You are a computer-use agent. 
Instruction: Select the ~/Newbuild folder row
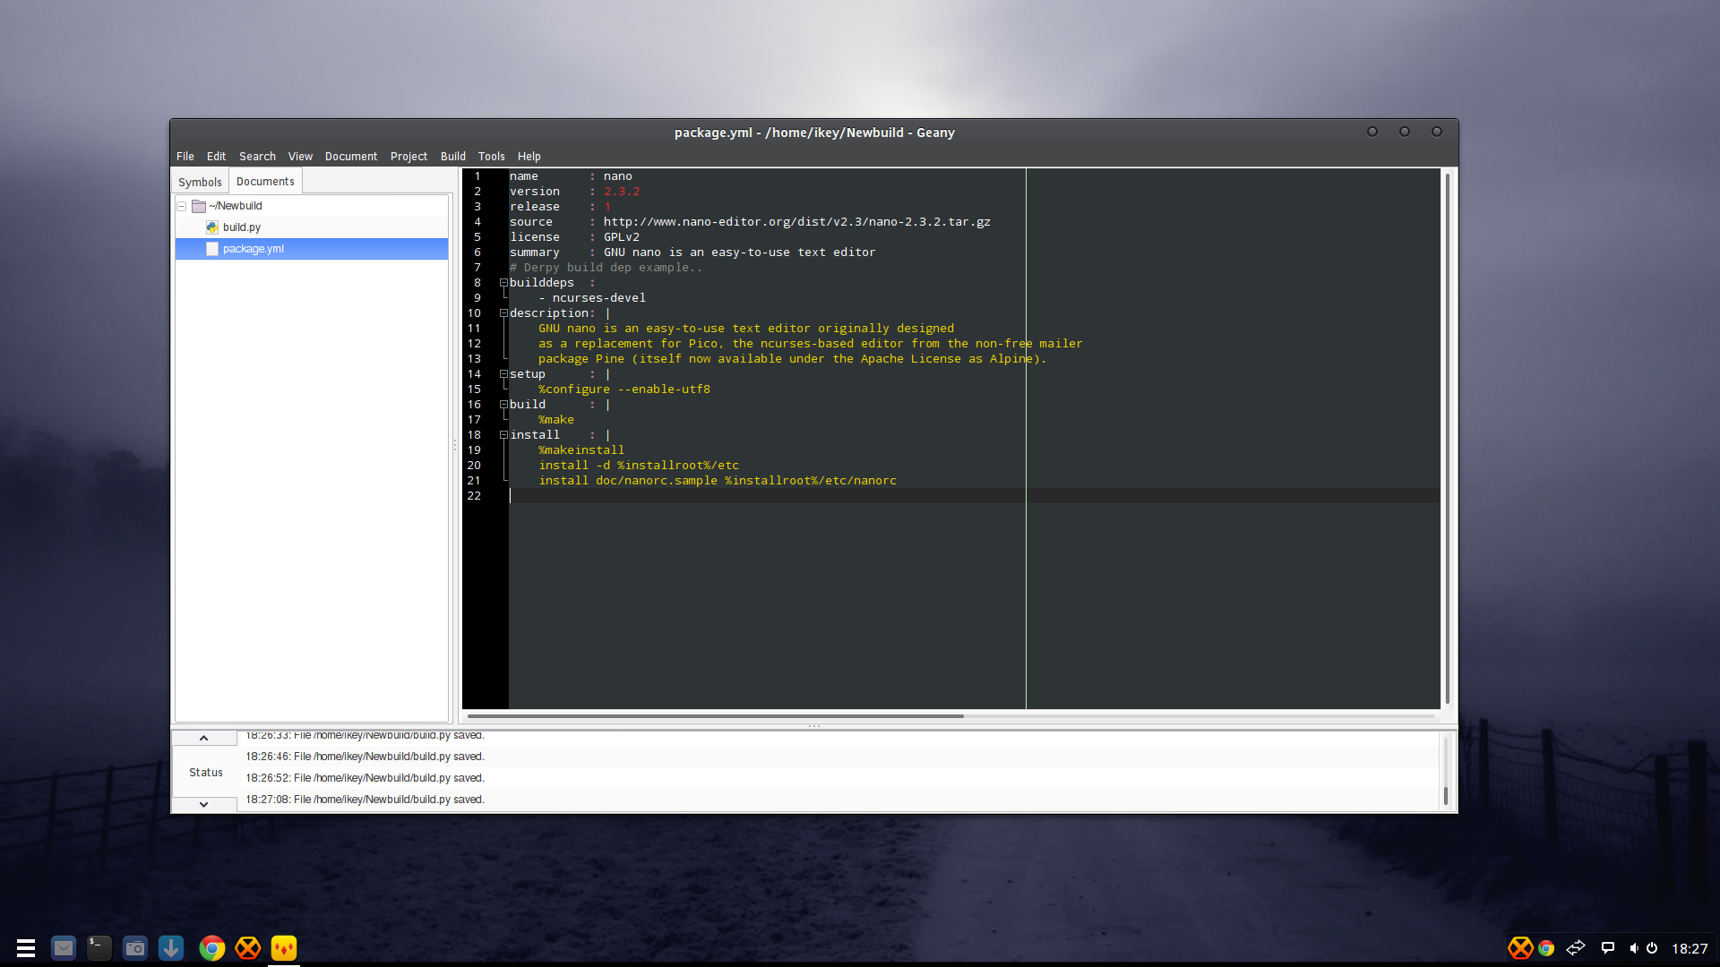[x=312, y=206]
